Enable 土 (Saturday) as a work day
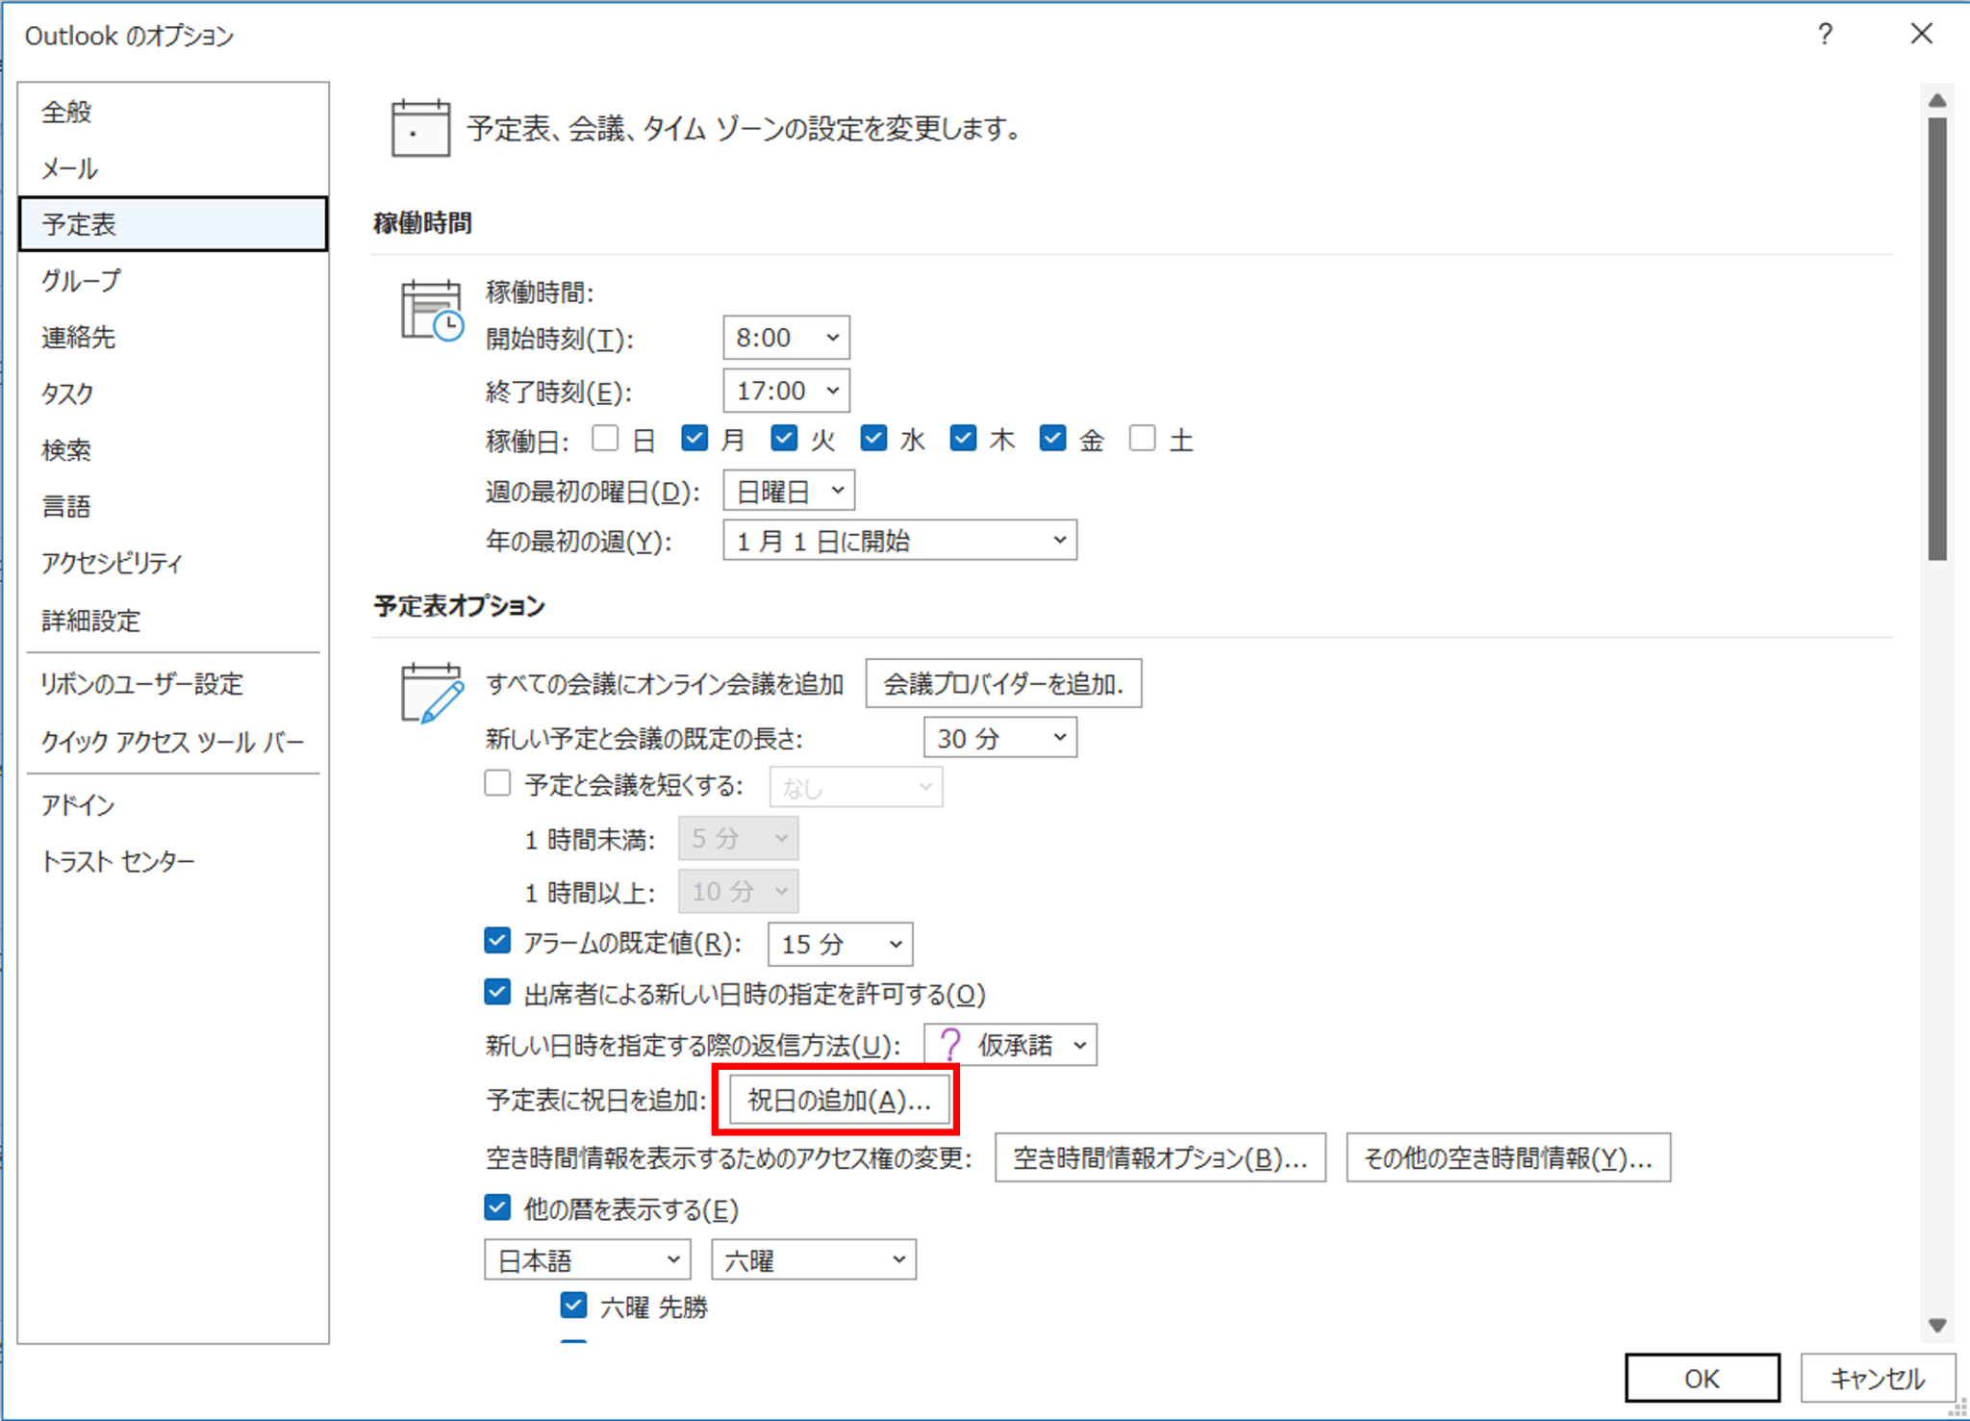1970x1421 pixels. (1143, 438)
